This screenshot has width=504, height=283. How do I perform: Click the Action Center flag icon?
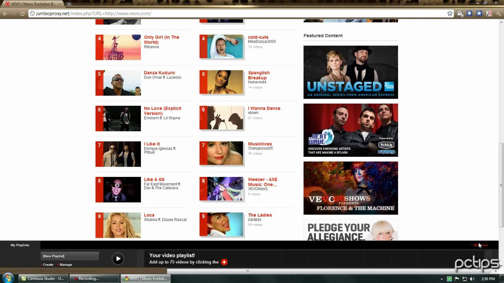click(457, 279)
